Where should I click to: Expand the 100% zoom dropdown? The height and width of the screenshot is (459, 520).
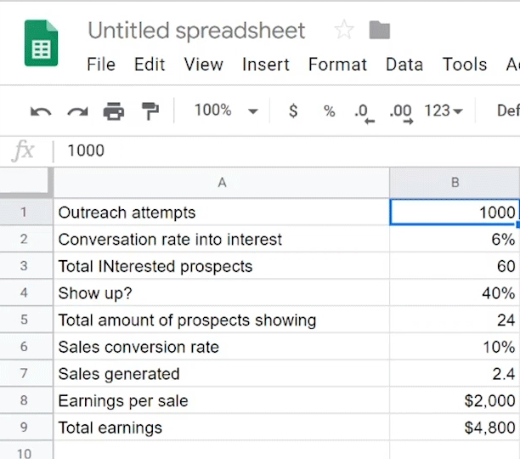[x=225, y=110]
